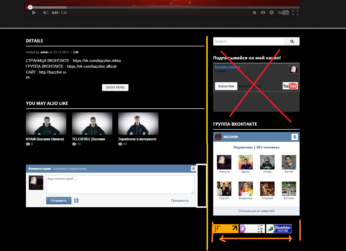The width and height of the screenshot is (346, 251).
Task: Click VK logo in comments header
Action: point(194,169)
